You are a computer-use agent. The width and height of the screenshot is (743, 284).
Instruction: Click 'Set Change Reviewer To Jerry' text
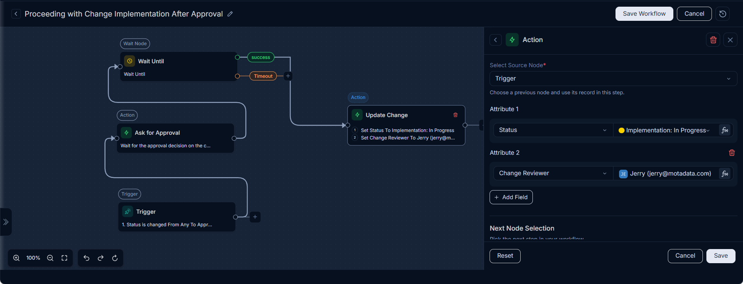[x=408, y=138]
